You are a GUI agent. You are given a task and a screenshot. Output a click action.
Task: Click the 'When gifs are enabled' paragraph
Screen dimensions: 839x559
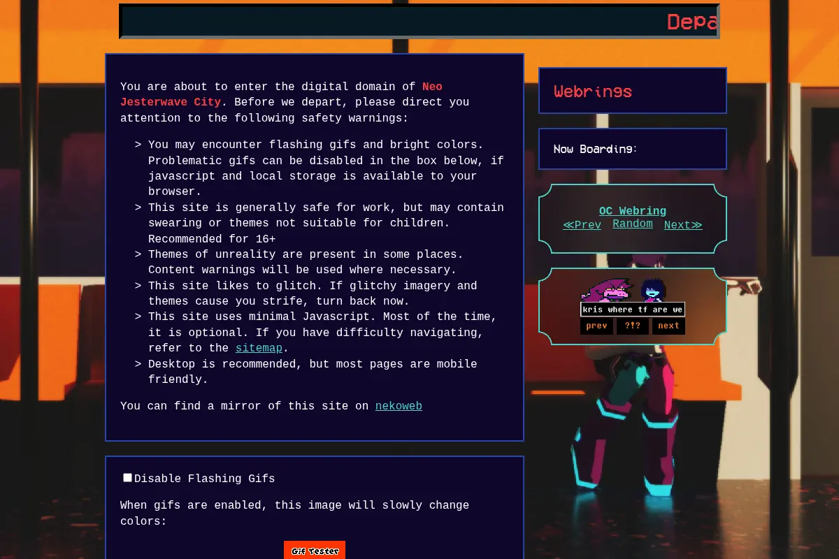(x=294, y=513)
